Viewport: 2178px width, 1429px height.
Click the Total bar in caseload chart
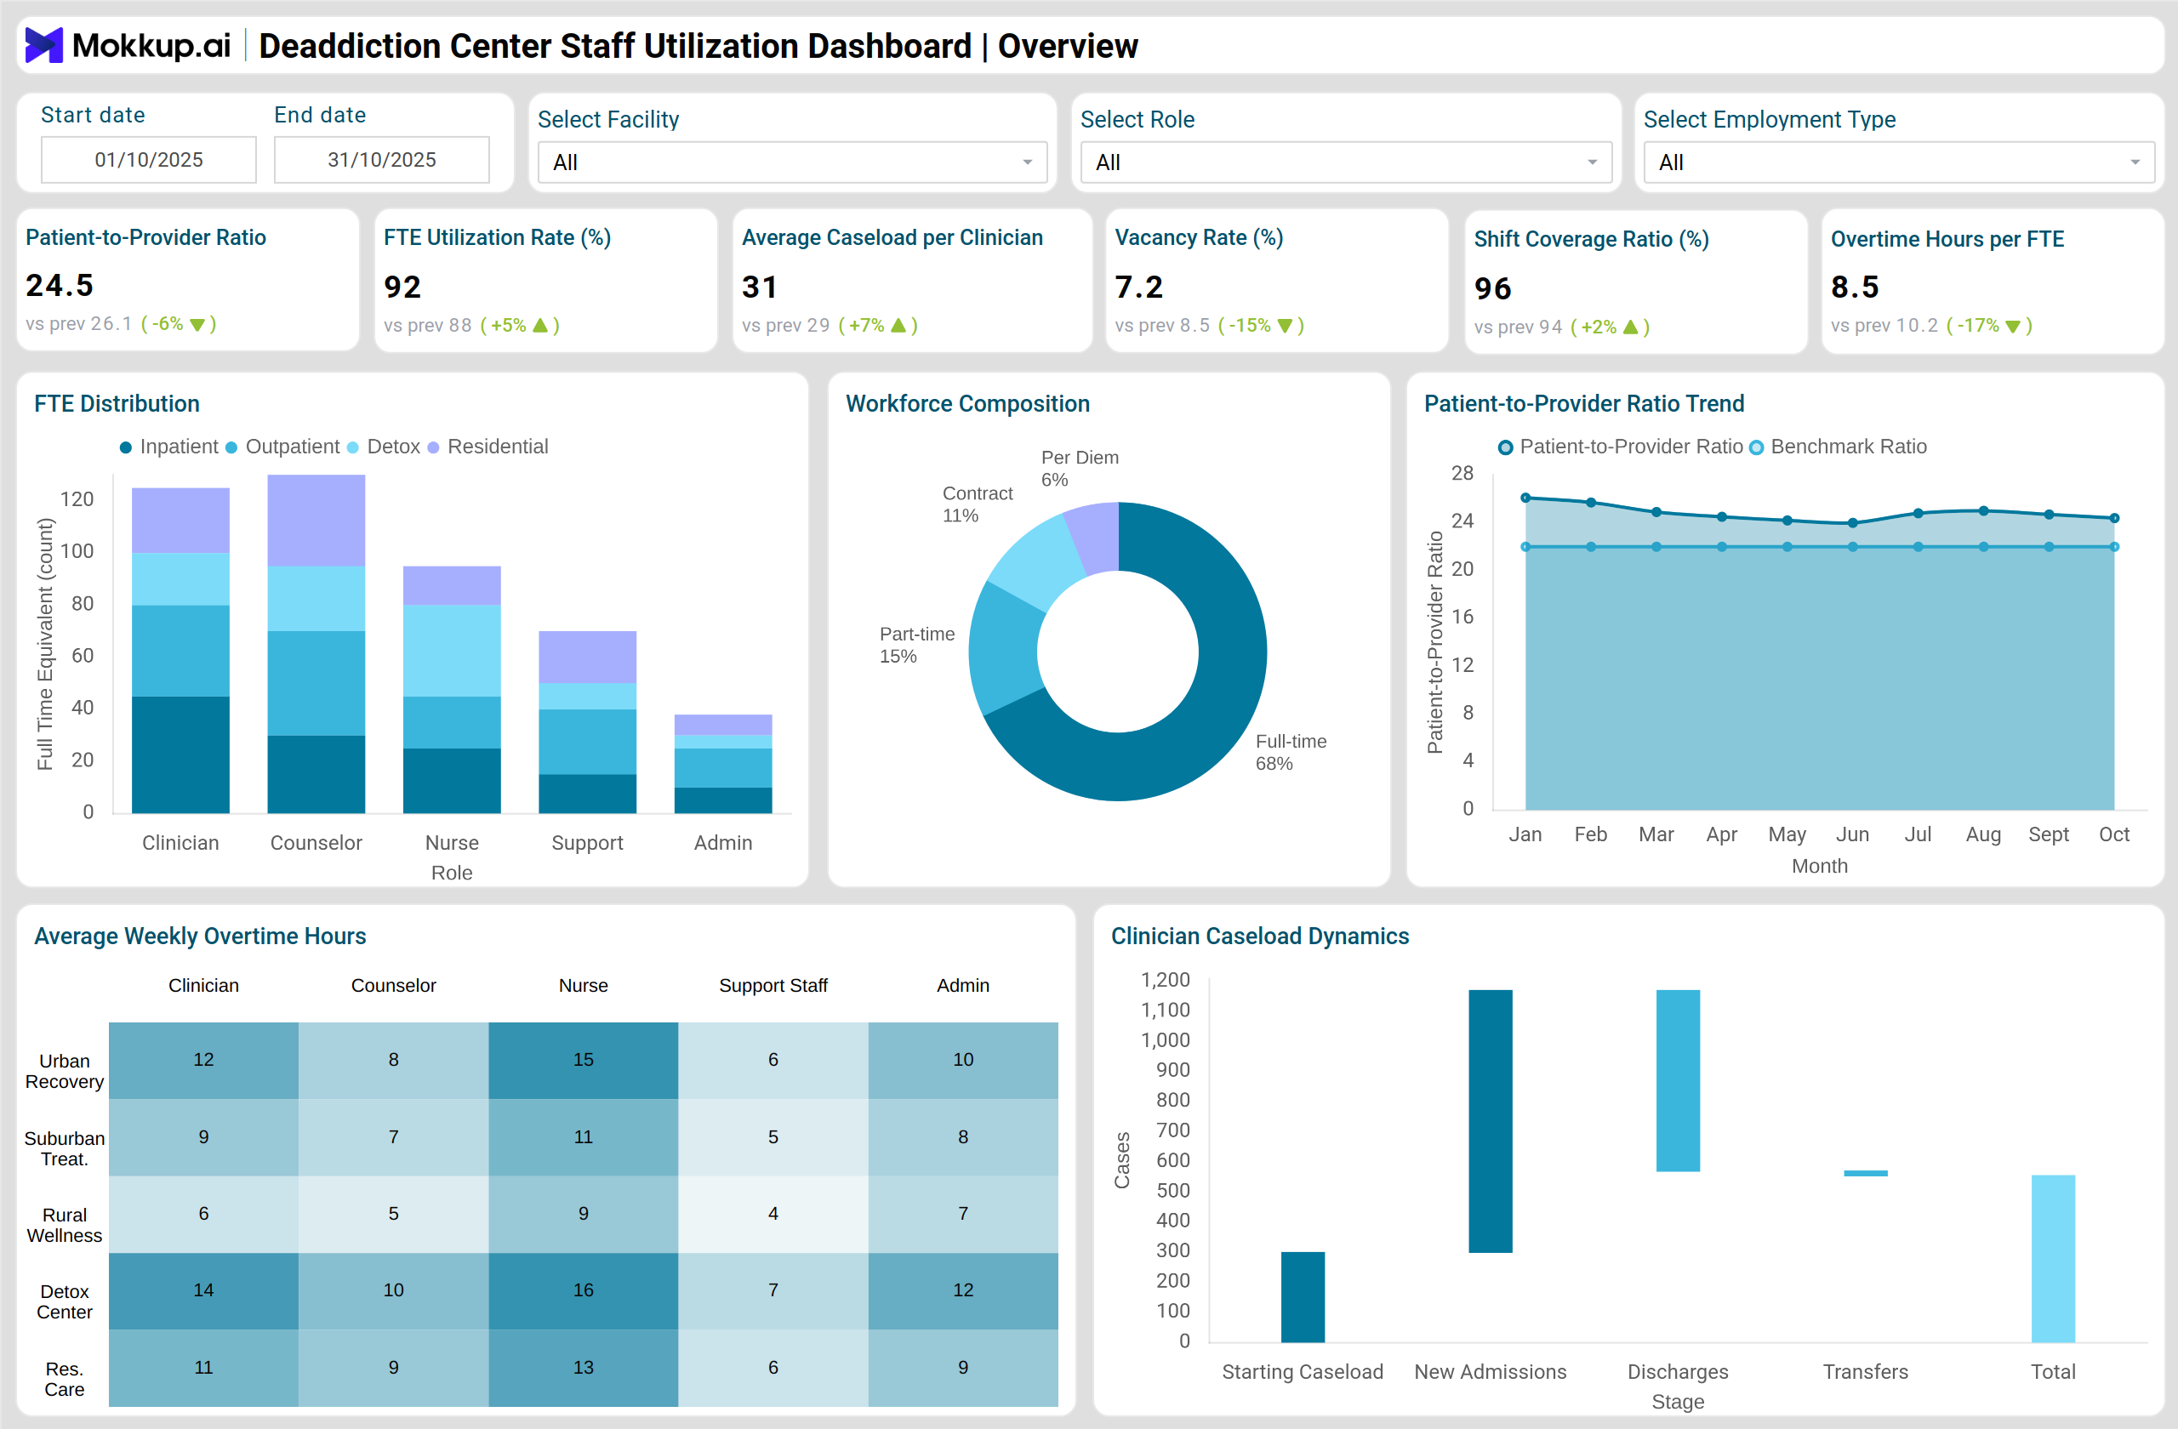(2053, 1259)
